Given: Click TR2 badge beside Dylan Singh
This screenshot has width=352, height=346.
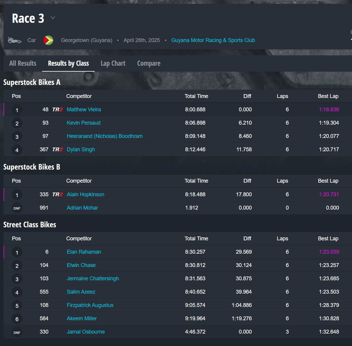Looking at the screenshot, I should click(57, 149).
